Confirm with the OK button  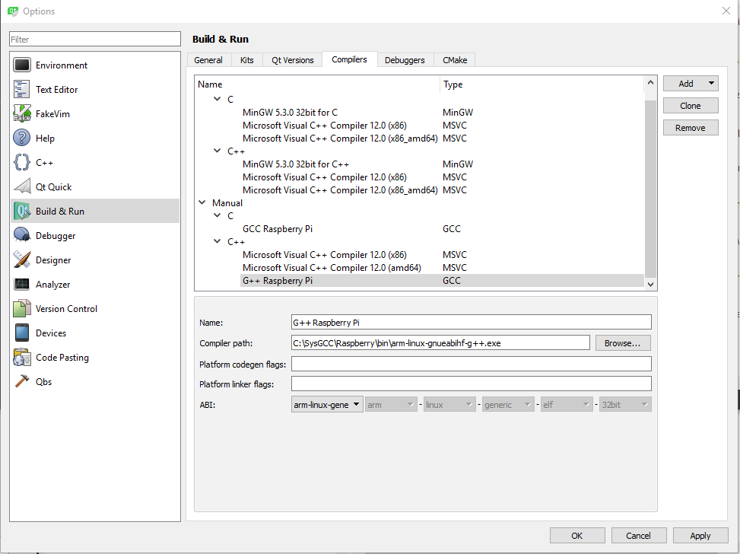[x=577, y=536]
